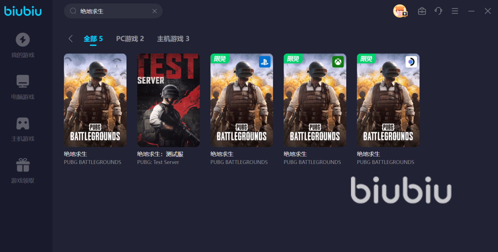Screen dimensions: 498x252
Task: Open the toolbox briefcase icon
Action: [422, 11]
